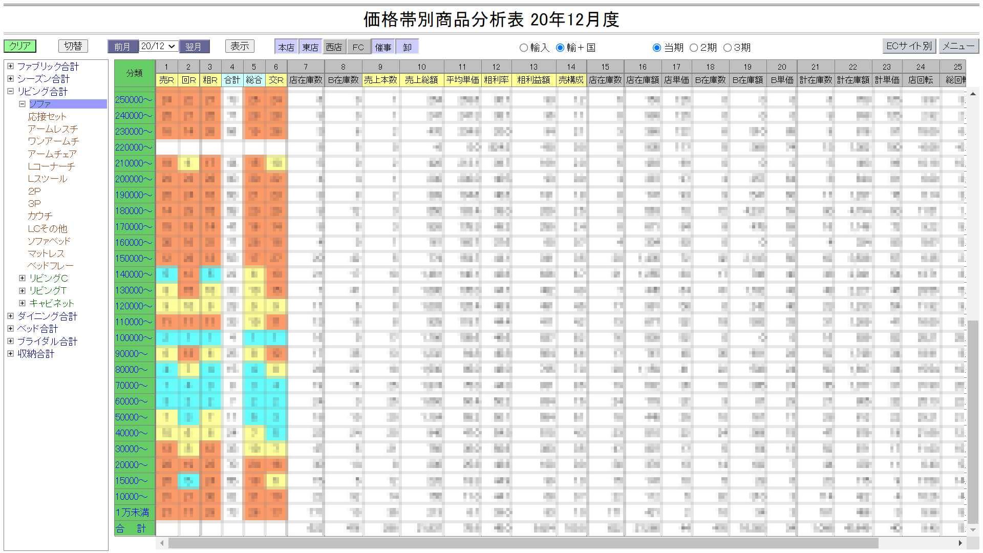The image size is (983, 553).
Task: Expand the ファブリック合計 tree node
Action: point(10,66)
